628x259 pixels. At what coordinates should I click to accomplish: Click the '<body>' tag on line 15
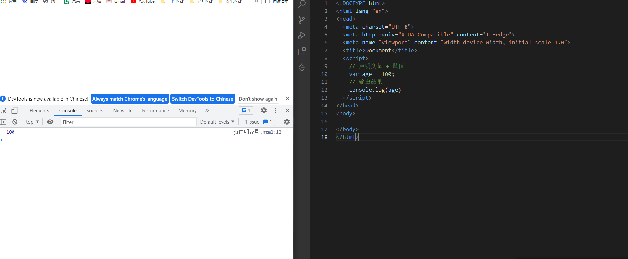click(346, 114)
